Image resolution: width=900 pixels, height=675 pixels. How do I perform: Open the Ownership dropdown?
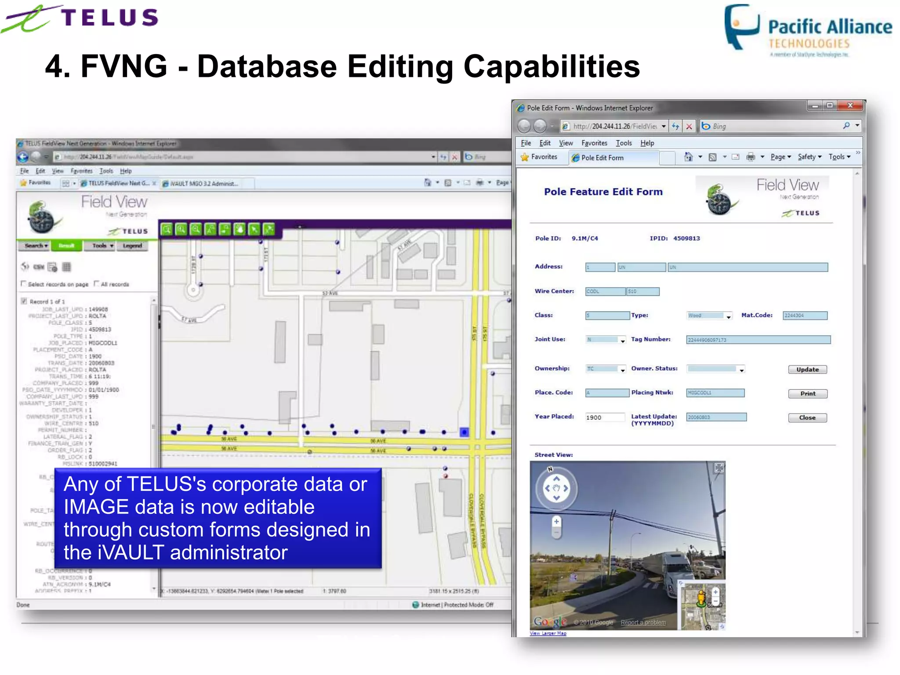click(x=606, y=369)
